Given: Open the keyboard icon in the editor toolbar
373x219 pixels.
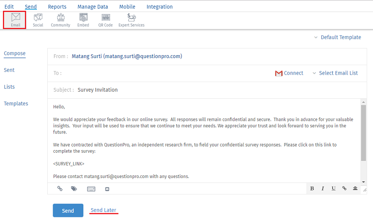Looking at the screenshot, I should tap(91, 189).
